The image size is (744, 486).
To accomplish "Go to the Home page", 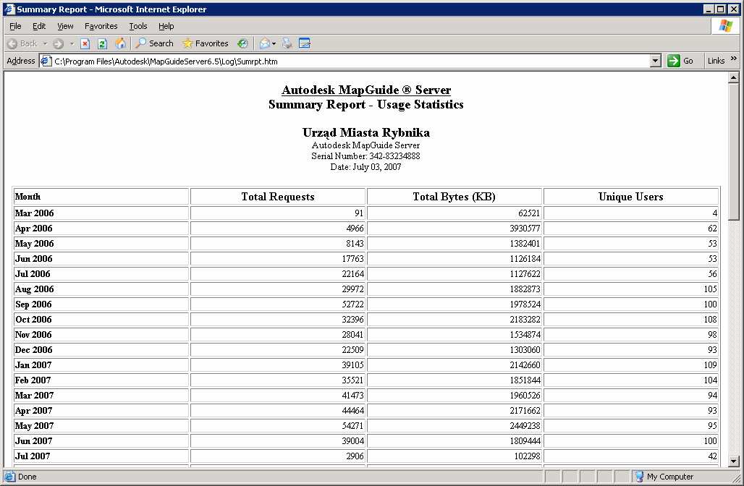I will pyautogui.click(x=121, y=43).
